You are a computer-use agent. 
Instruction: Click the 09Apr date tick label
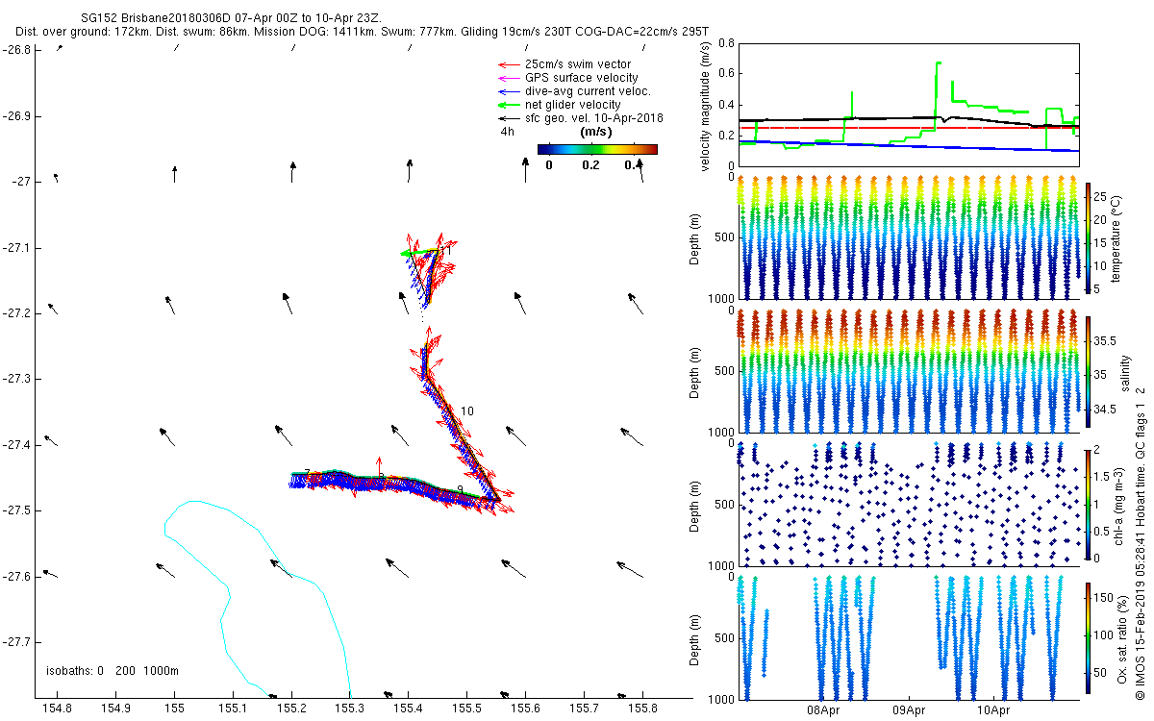click(x=909, y=711)
